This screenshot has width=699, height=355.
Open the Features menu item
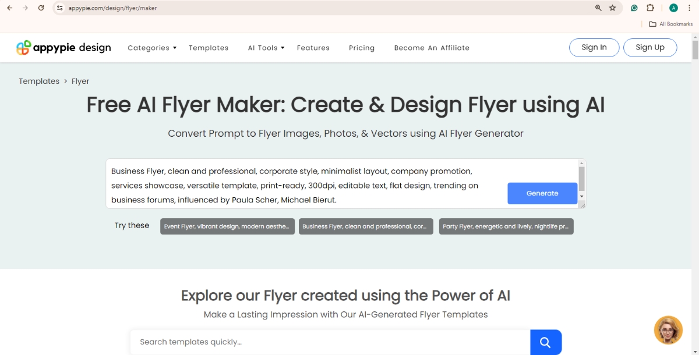(x=313, y=48)
